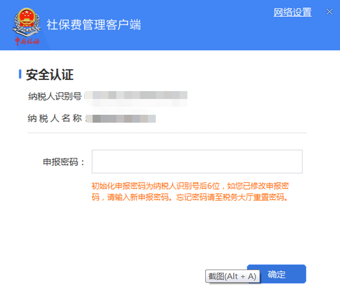
Task: Click the red 中国税务 calligraphy under emblem
Action: [x=27, y=41]
